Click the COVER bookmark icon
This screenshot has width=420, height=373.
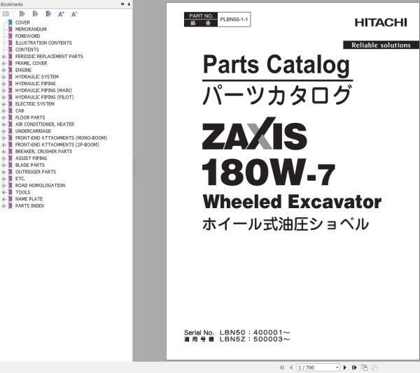(x=10, y=22)
